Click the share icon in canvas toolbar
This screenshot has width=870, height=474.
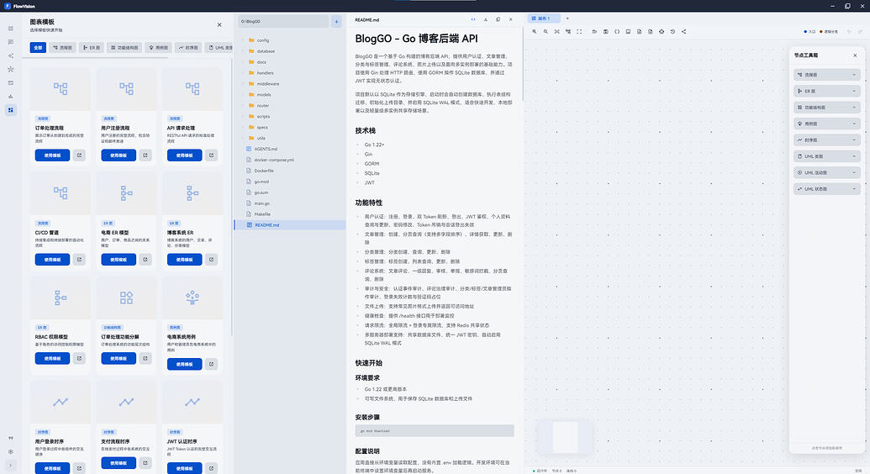[x=683, y=32]
